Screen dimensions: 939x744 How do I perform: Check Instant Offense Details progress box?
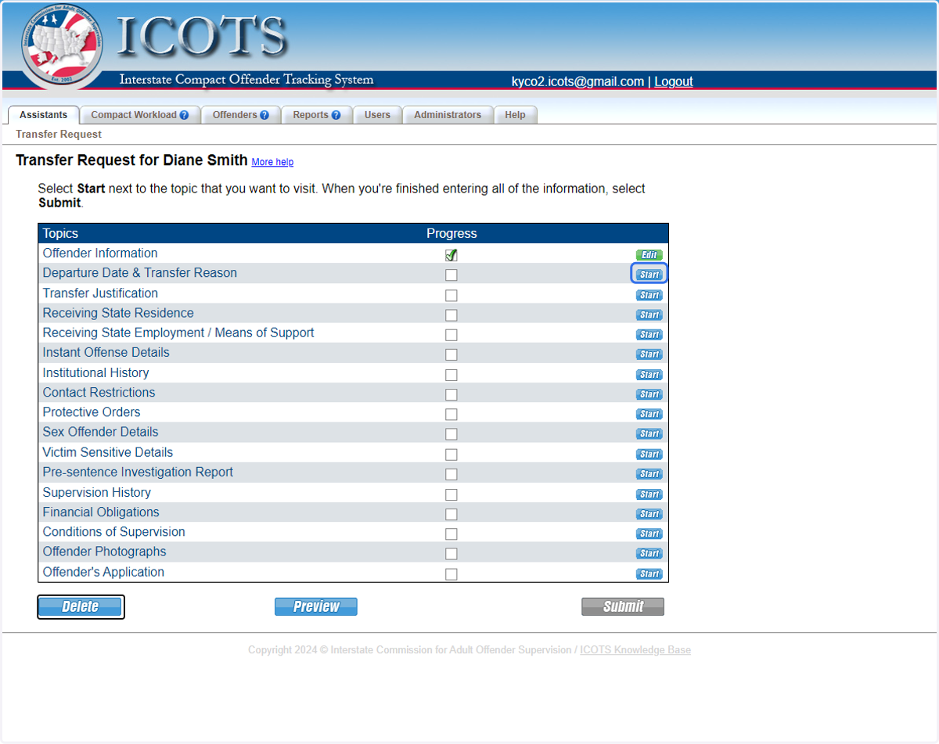(x=451, y=355)
